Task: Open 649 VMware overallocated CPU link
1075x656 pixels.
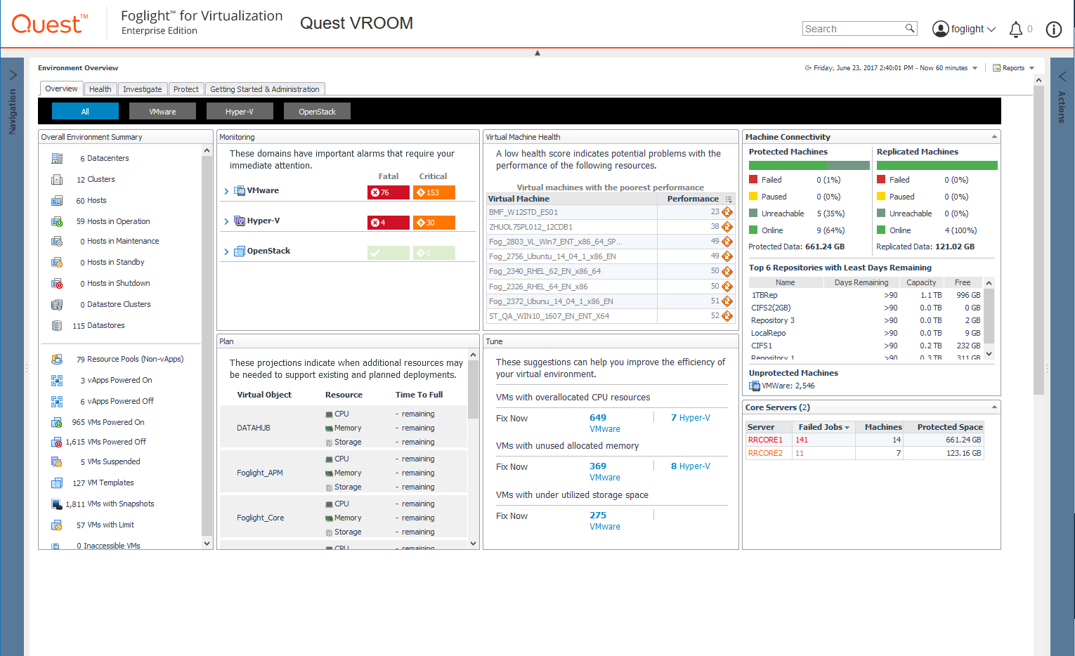Action: click(x=604, y=423)
